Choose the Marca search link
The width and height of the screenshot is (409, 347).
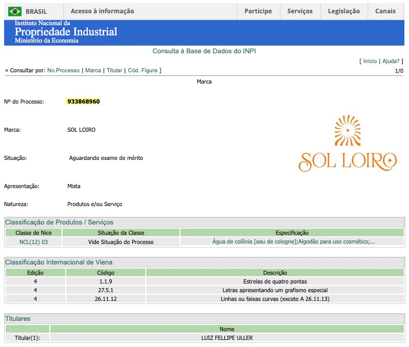coord(93,70)
